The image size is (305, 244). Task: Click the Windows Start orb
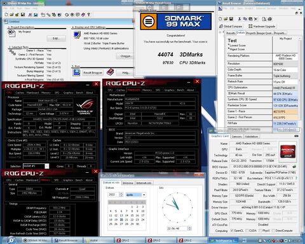(x=11, y=240)
